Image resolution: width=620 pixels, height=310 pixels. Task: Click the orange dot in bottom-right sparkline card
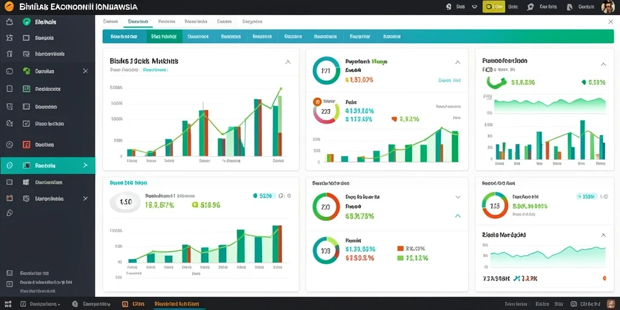tap(605, 279)
